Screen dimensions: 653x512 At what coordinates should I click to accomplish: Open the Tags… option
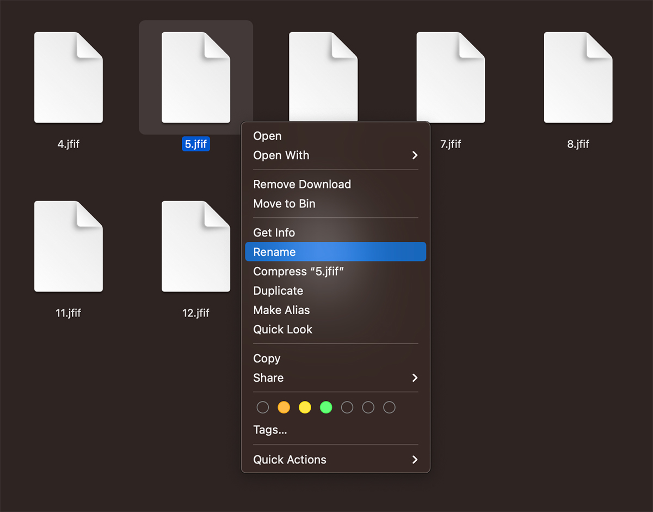[336, 430]
